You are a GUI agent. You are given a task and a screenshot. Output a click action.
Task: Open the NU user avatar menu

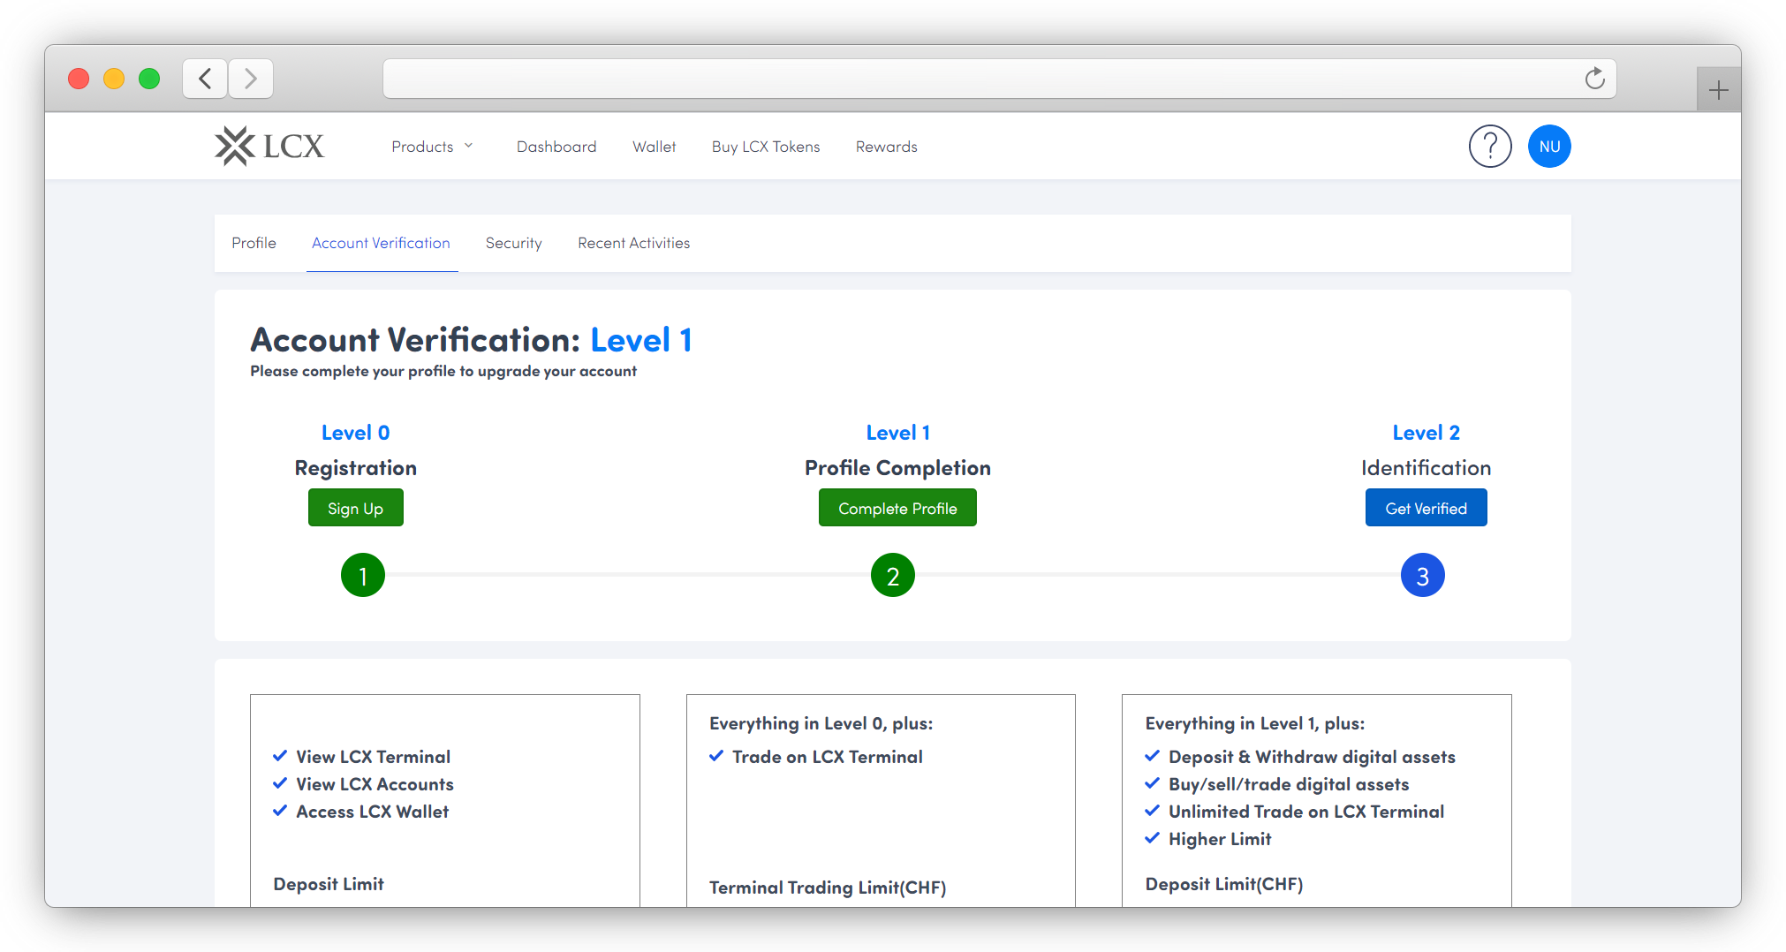point(1549,147)
